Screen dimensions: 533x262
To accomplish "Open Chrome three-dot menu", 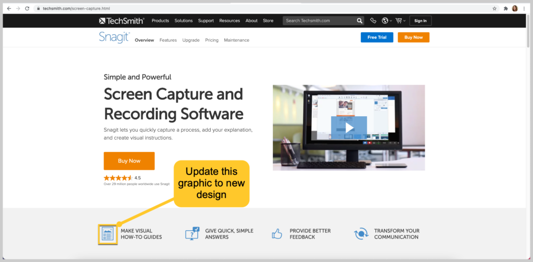I will tap(524, 8).
